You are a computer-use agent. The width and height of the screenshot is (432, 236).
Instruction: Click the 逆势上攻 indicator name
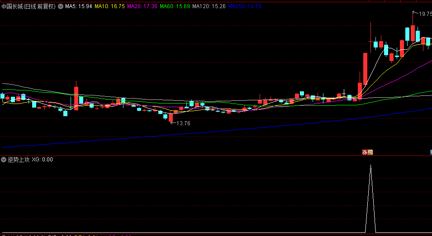coord(19,160)
